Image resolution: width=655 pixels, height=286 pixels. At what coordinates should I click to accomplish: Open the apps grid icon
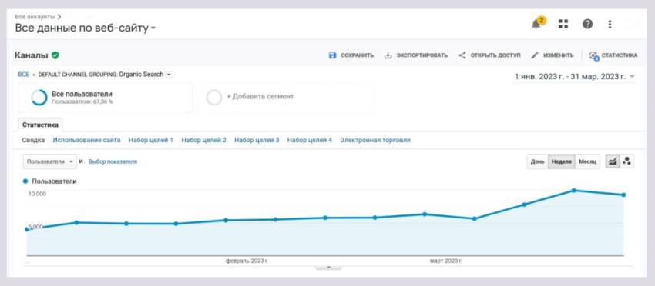tap(563, 24)
